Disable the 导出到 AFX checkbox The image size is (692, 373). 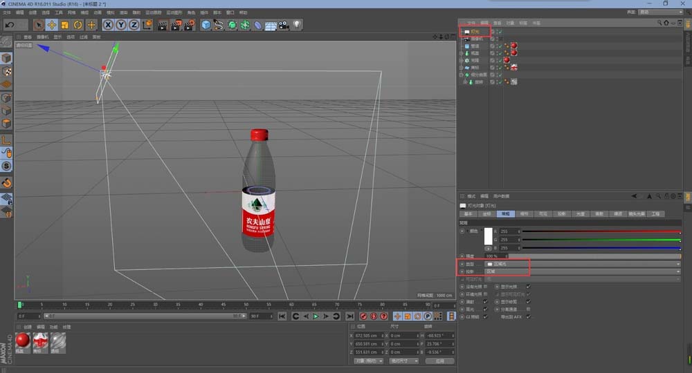(x=528, y=316)
